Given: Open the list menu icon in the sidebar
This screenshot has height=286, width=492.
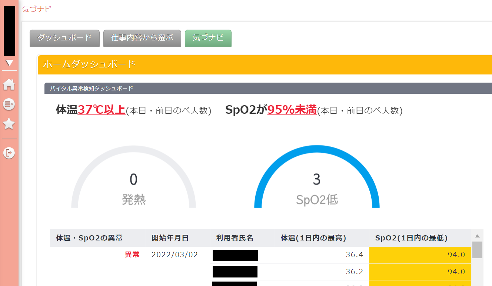Looking at the screenshot, I should 9,104.
